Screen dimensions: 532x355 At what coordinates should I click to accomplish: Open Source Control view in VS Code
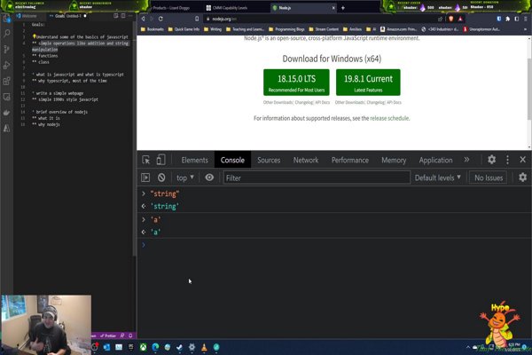point(6,50)
